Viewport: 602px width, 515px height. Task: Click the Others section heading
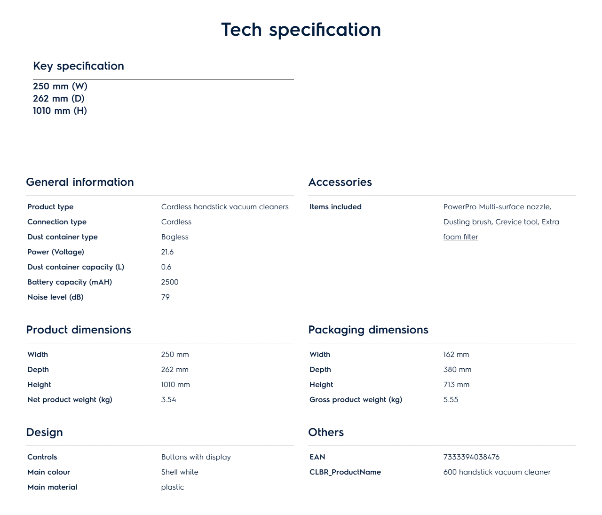click(x=326, y=432)
